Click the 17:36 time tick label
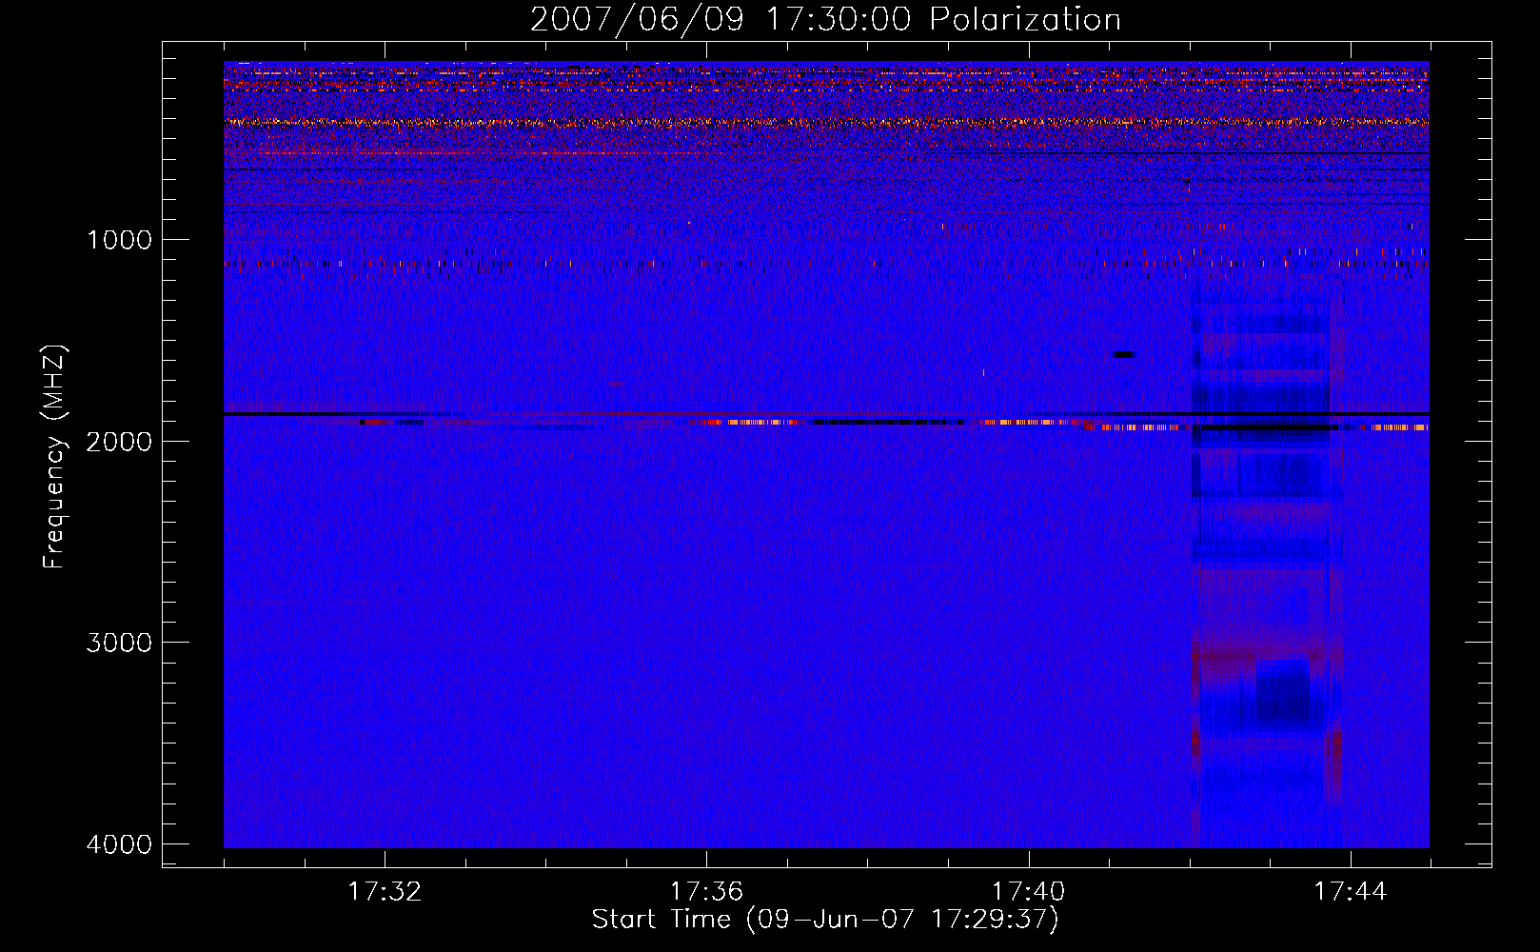Screen dimensions: 1540x952 click(x=707, y=892)
